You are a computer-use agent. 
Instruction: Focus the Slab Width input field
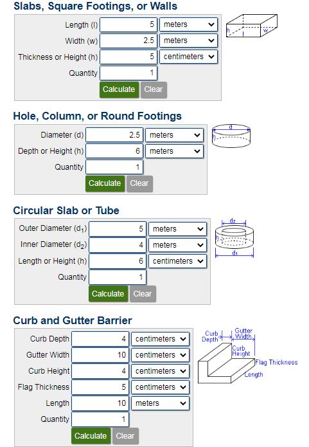point(128,41)
